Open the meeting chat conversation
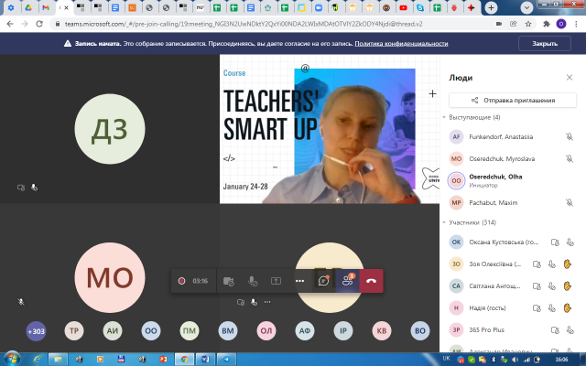 click(323, 281)
